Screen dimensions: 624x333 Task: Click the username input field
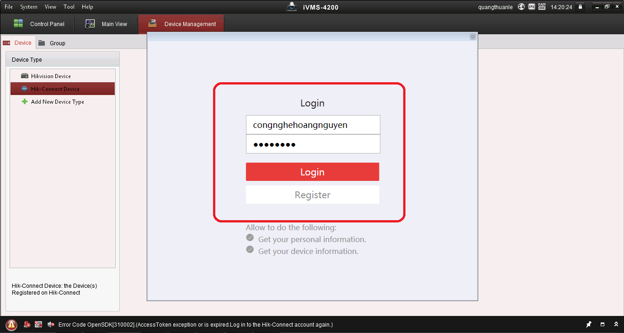click(313, 125)
